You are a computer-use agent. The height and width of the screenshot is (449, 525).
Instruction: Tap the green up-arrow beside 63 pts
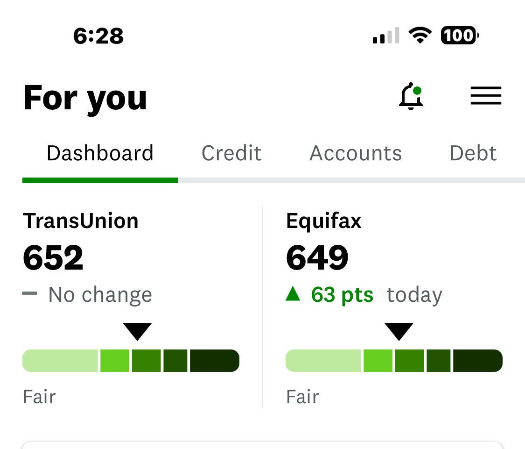[293, 294]
